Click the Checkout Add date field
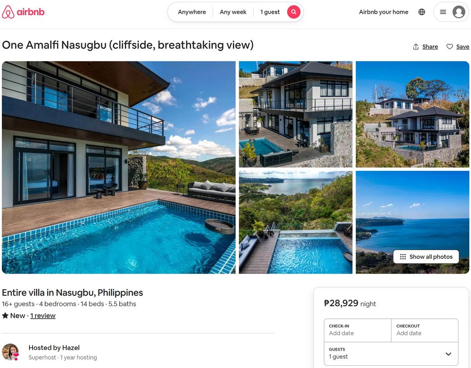Screen dimensions: 471x368 pos(425,330)
